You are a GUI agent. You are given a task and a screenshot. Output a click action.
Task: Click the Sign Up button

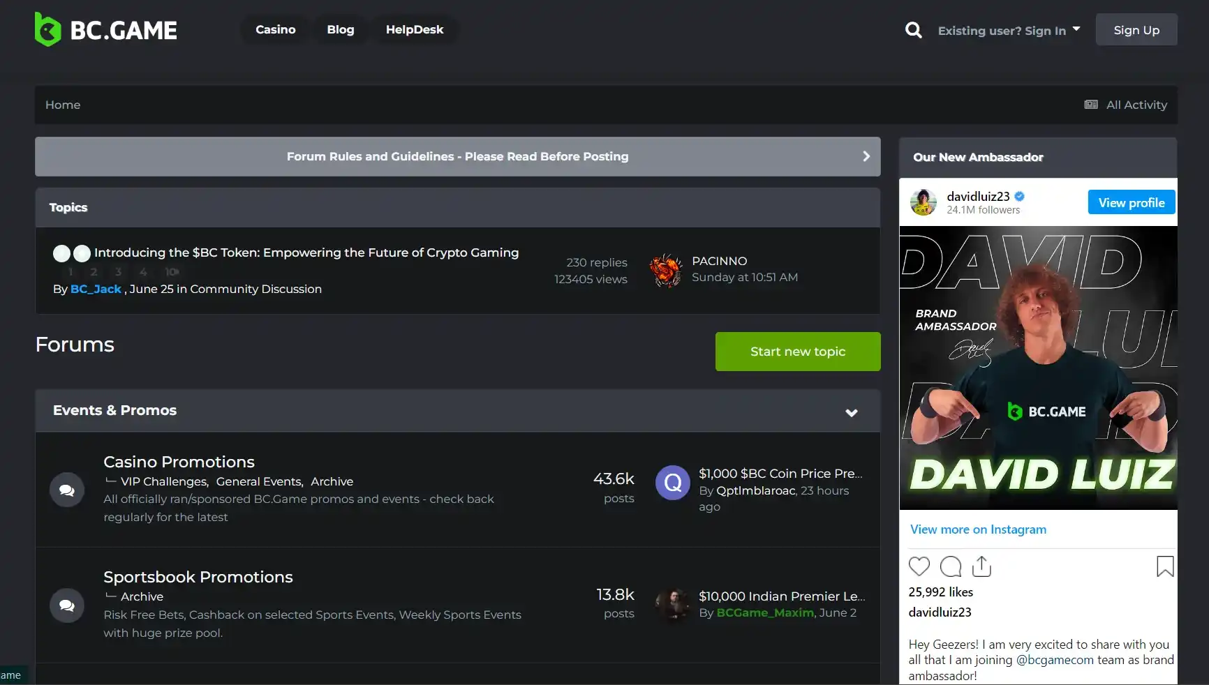[x=1136, y=30]
